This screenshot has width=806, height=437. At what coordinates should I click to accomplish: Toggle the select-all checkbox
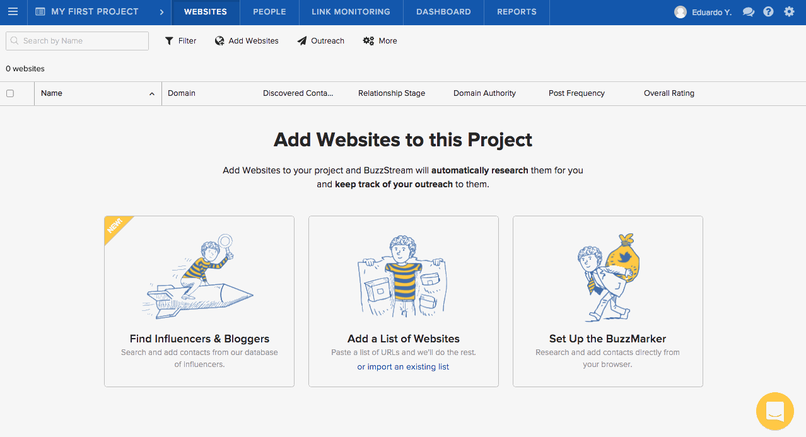[x=10, y=93]
